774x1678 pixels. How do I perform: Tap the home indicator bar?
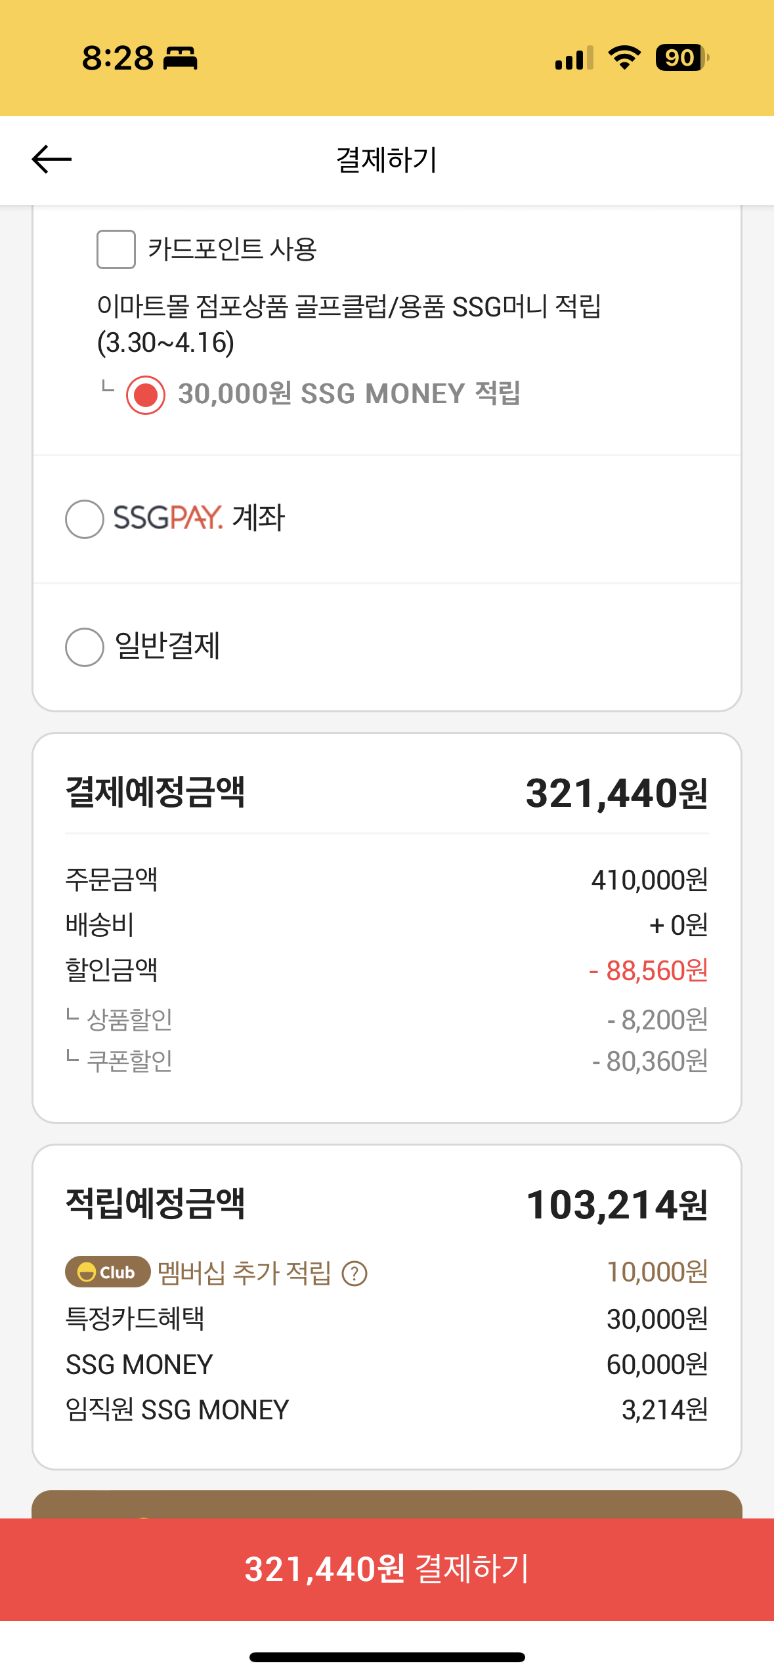387,1657
